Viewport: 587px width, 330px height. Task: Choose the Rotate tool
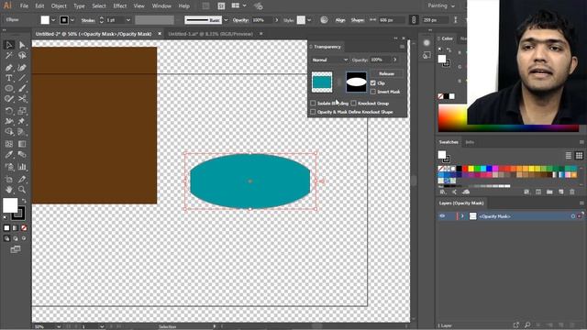(9, 111)
